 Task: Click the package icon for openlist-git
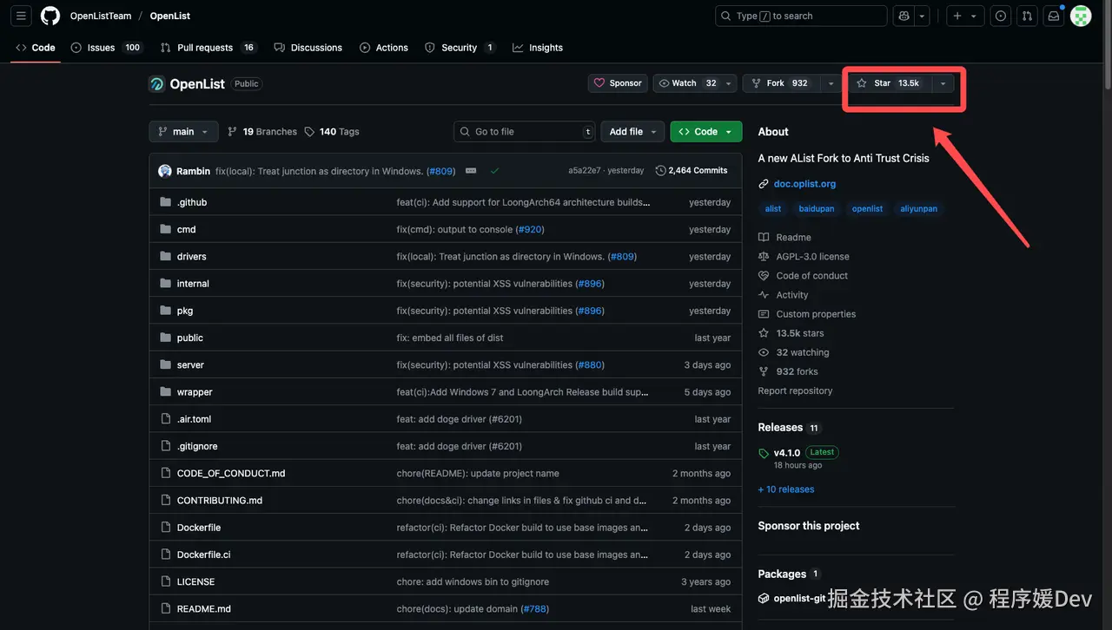coord(764,599)
